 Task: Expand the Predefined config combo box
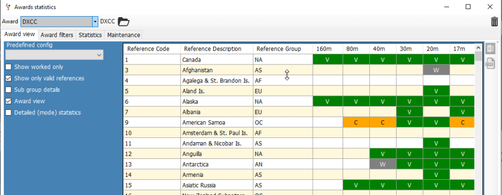point(54,55)
